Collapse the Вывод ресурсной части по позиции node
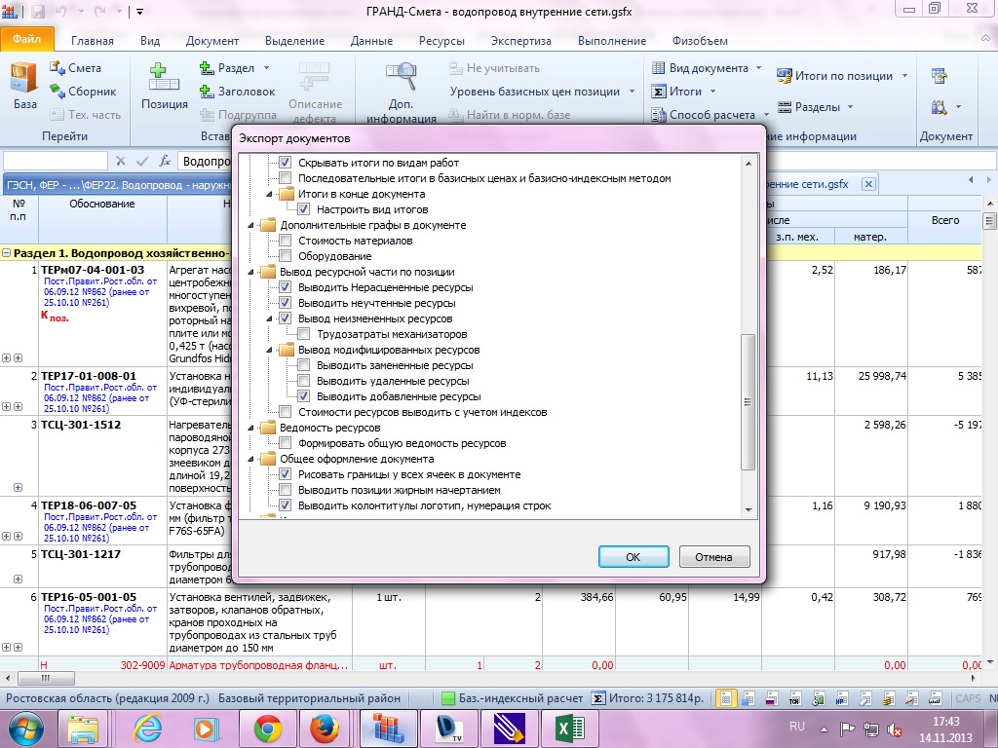Screen dimensions: 998x748 click(253, 272)
